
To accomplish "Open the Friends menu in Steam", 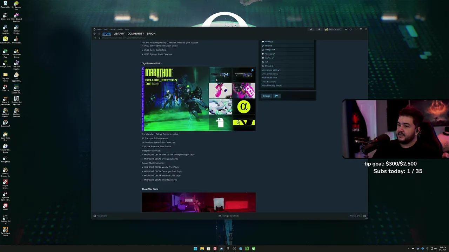I will (113, 29).
